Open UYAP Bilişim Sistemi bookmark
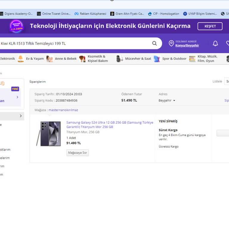 click(200, 14)
